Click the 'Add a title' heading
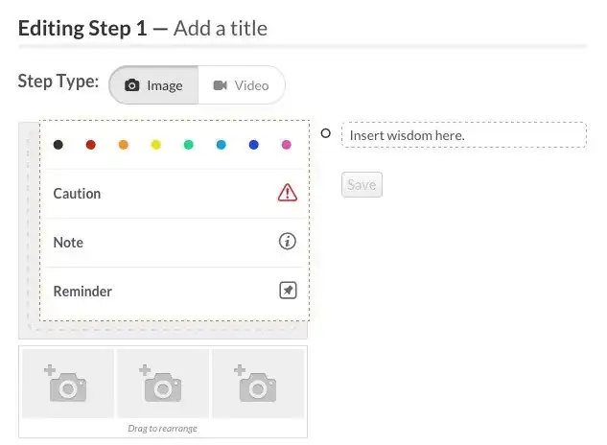 click(x=222, y=29)
